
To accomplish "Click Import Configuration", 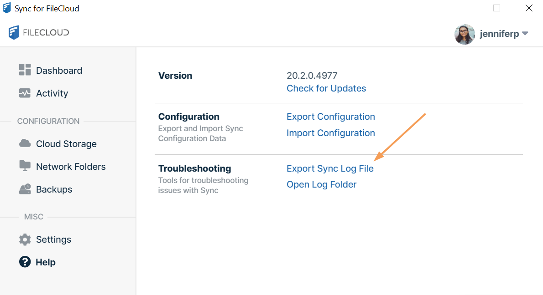I will pyautogui.click(x=330, y=132).
